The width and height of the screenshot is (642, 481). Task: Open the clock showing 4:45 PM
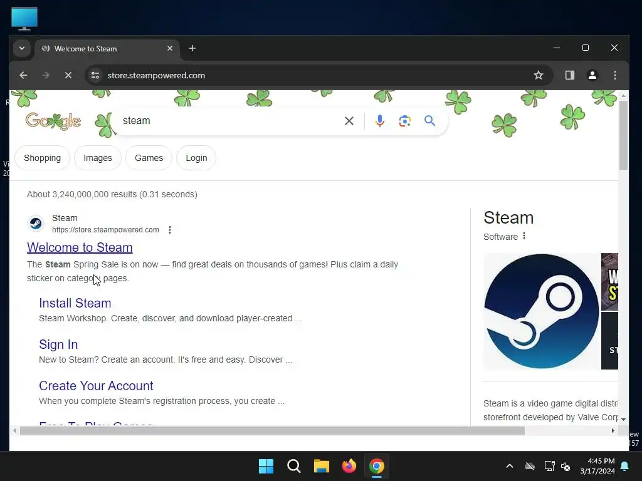597,466
